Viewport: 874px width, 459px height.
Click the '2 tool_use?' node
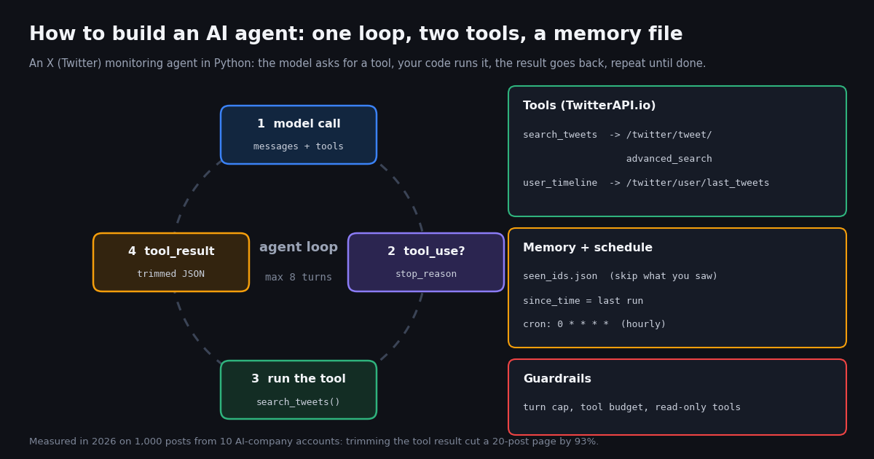426,262
